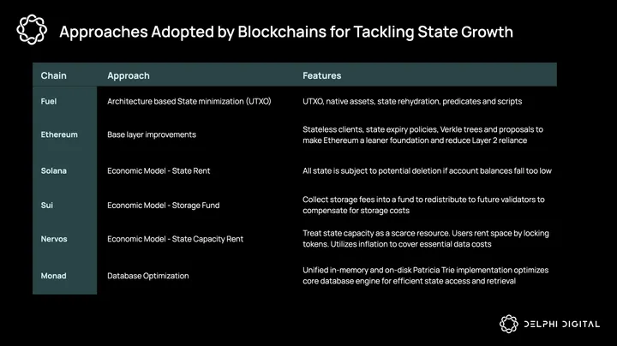The width and height of the screenshot is (617, 346).
Task: Click "Architecture based State minimization (UTXO)" cell
Action: (x=189, y=101)
